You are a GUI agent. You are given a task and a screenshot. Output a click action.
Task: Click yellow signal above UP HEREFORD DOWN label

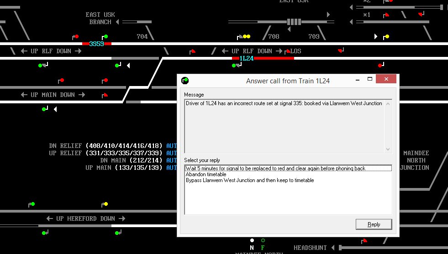click(105, 204)
